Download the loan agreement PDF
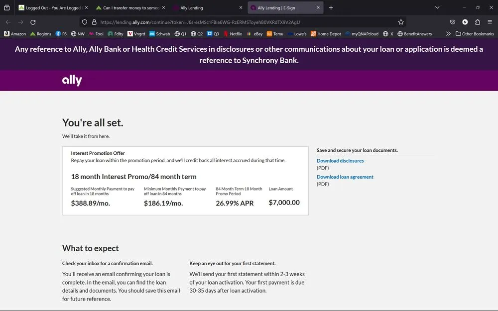Viewport: 498px width, 311px height. 345,177
